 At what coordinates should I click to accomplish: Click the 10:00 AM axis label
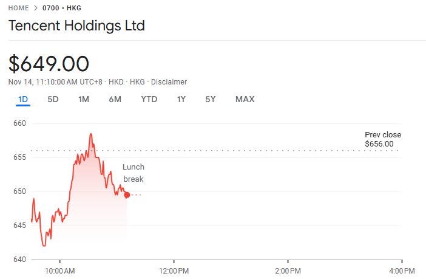(x=61, y=270)
